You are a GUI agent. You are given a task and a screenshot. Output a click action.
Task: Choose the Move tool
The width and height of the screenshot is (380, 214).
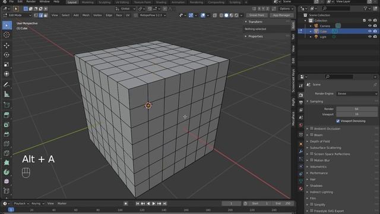pos(7,45)
